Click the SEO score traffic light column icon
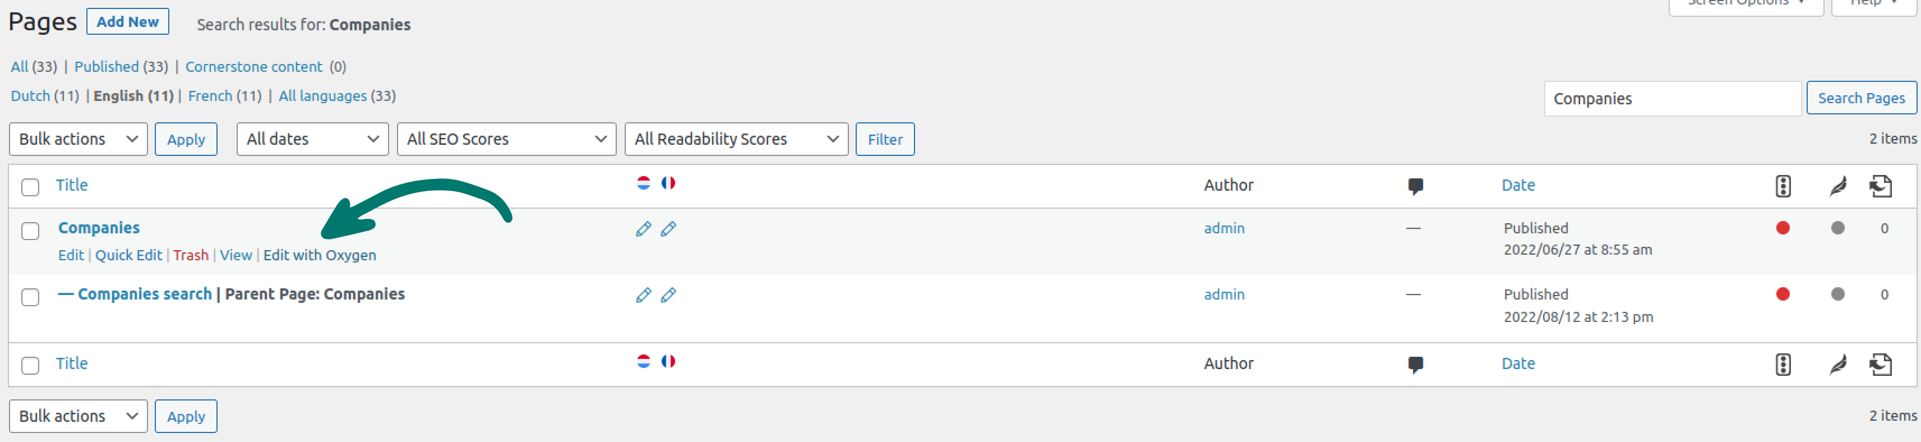 coord(1783,186)
